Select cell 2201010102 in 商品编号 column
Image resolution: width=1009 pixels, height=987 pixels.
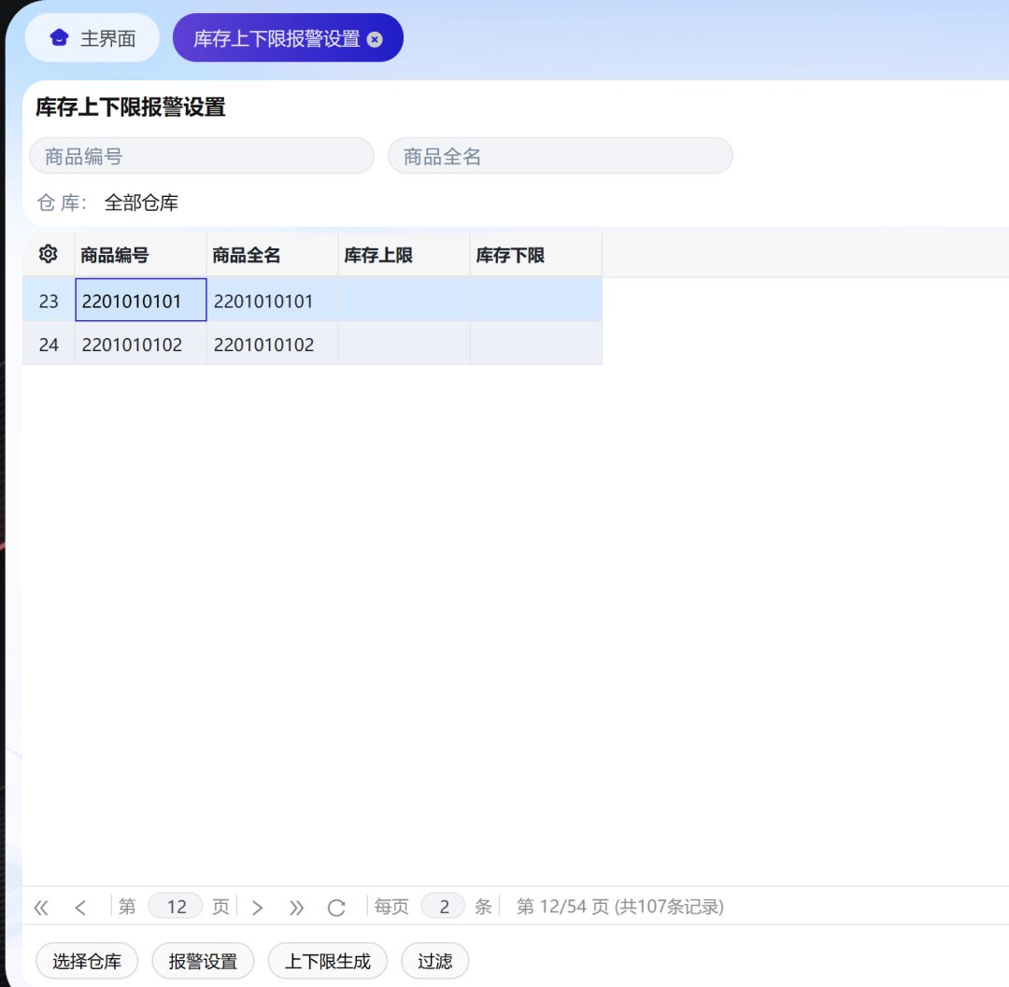point(140,344)
